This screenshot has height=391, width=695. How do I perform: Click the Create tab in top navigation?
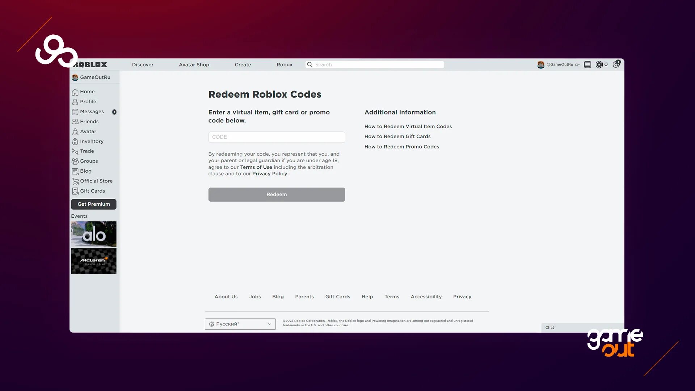coord(243,64)
